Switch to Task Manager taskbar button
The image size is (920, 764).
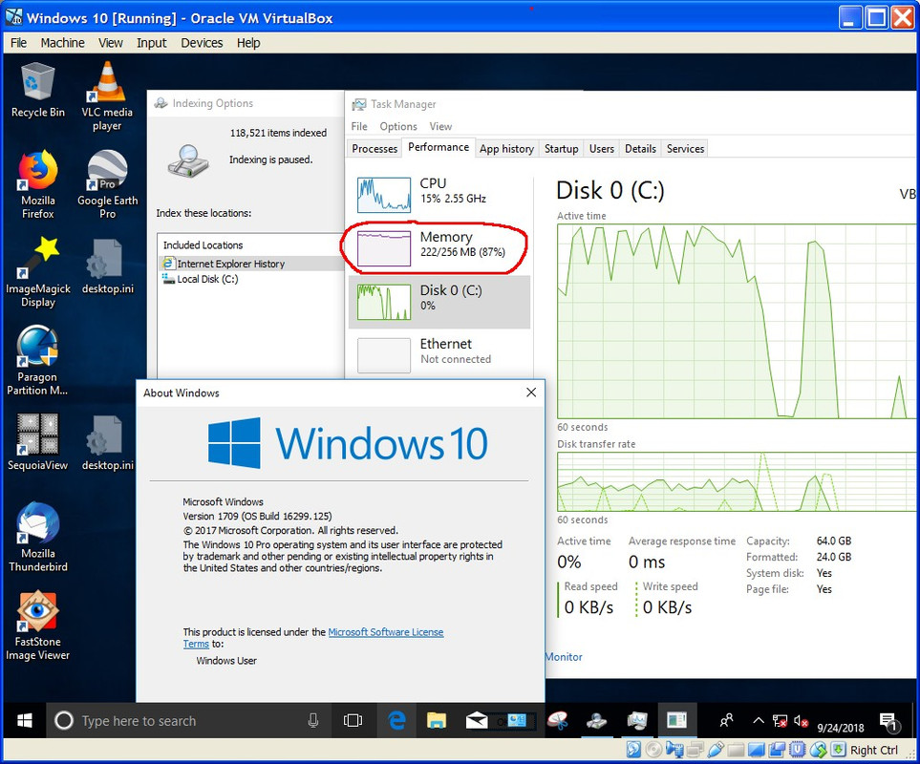coord(636,721)
